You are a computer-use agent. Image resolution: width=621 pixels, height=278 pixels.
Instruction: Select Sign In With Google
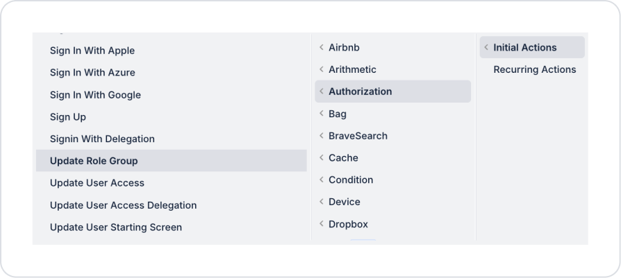pyautogui.click(x=95, y=95)
